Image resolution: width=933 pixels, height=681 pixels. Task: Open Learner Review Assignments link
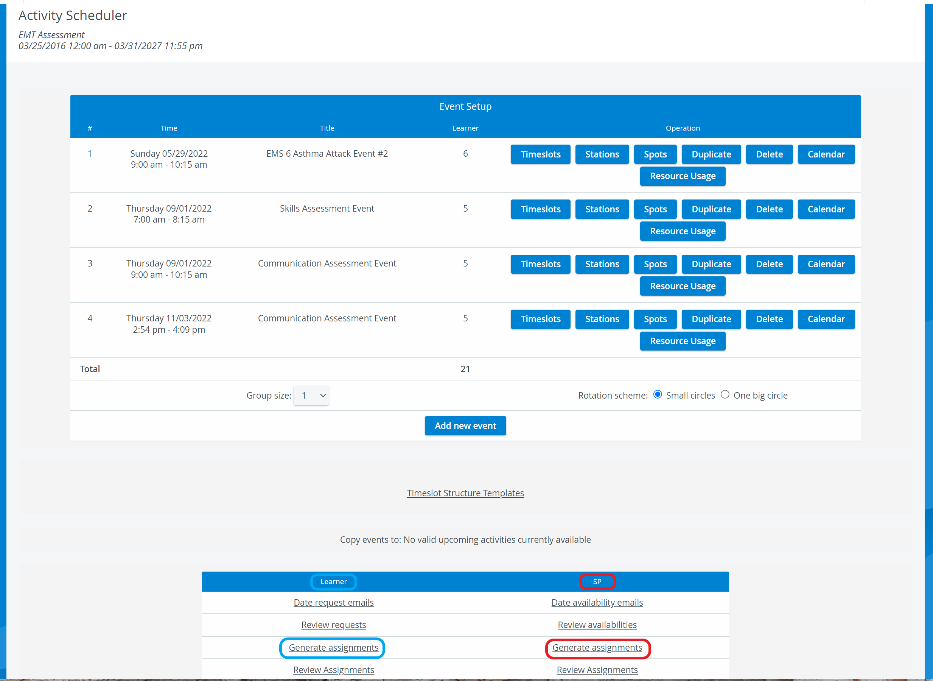[333, 670]
